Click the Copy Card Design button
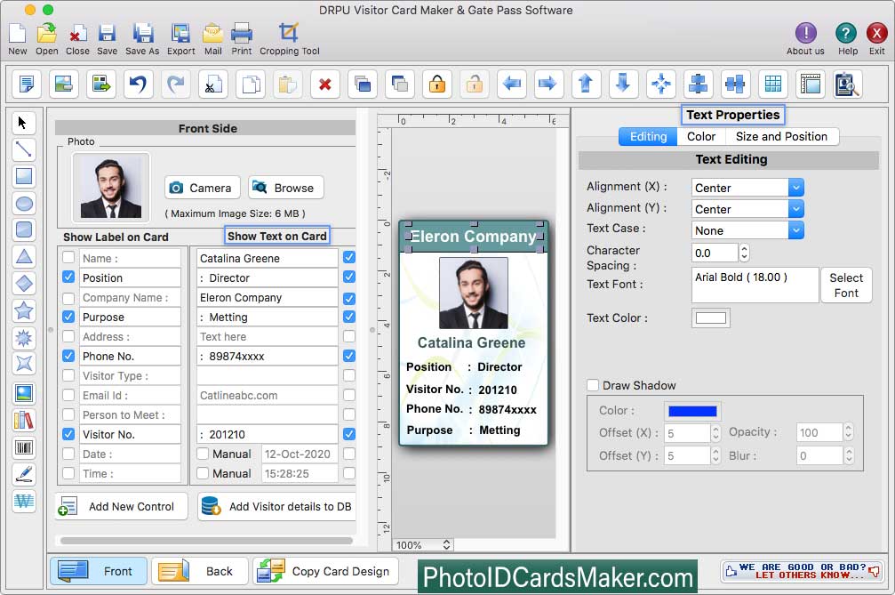The height and width of the screenshot is (595, 895). click(x=325, y=571)
